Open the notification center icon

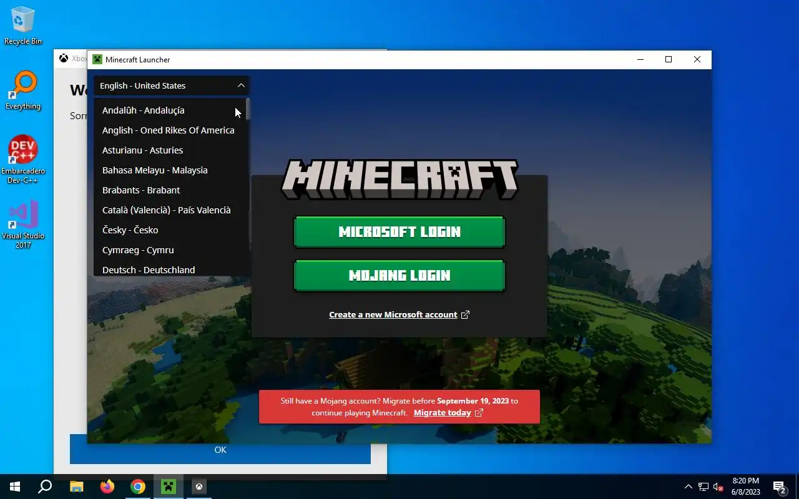point(780,487)
